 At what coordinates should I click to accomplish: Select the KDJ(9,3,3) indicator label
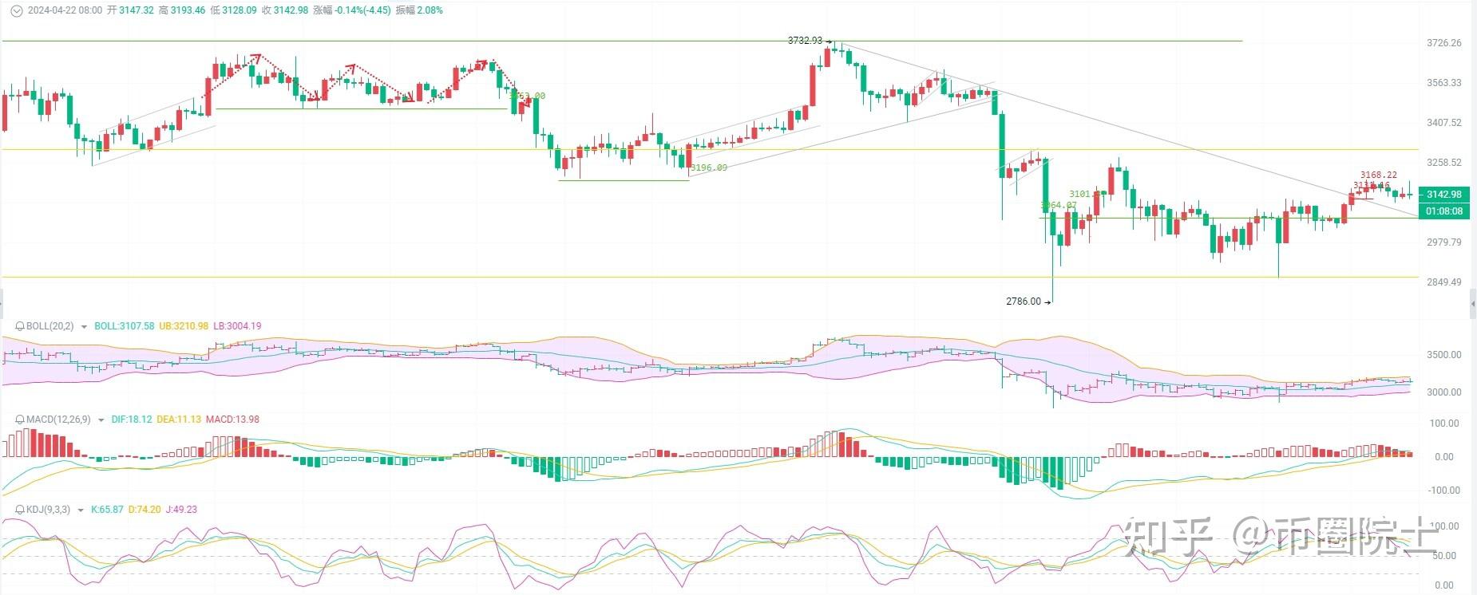49,510
